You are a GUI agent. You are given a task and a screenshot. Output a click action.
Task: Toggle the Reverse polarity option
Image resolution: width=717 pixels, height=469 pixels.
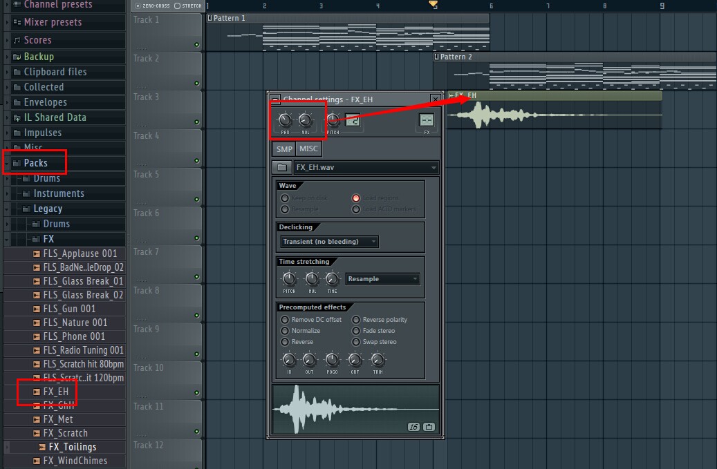tap(356, 320)
